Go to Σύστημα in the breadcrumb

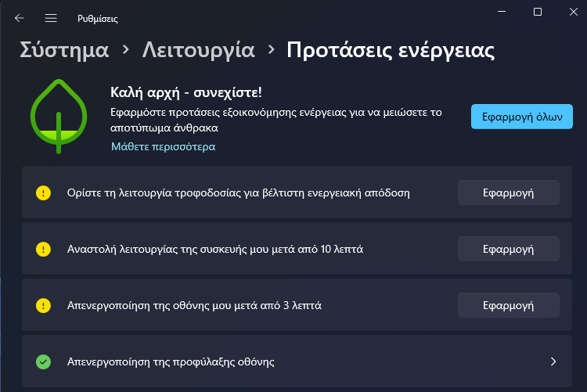pyautogui.click(x=64, y=50)
